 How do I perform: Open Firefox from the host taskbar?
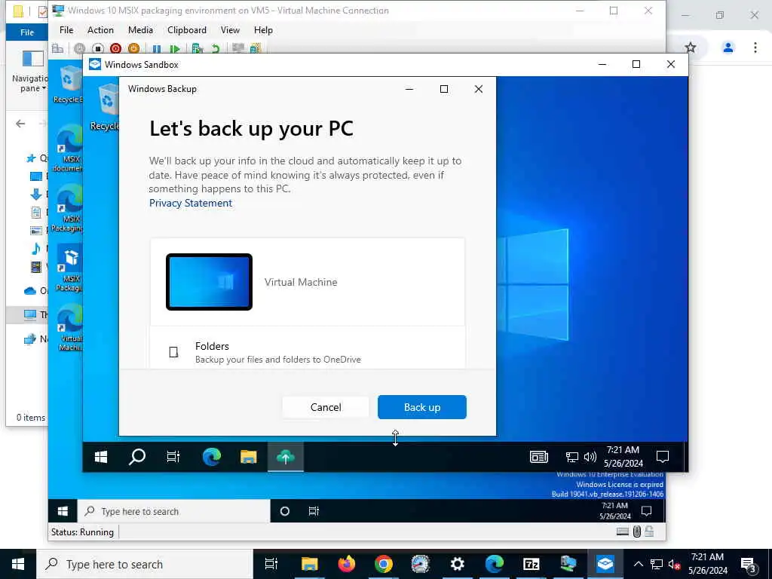[347, 564]
